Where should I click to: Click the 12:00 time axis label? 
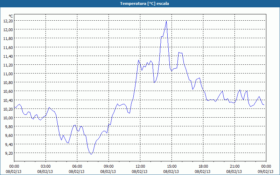pyautogui.click(x=140, y=167)
